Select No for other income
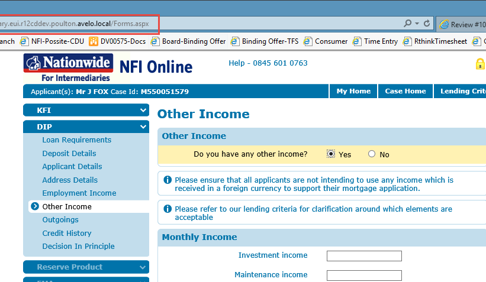Viewport: 486px width, 282px height. click(372, 154)
